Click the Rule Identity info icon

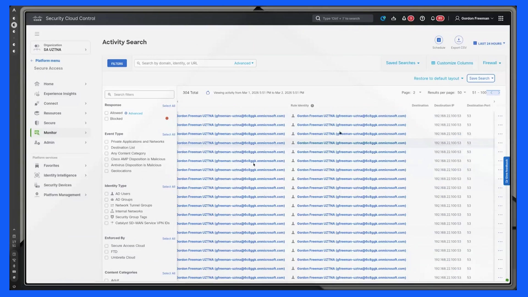pyautogui.click(x=312, y=106)
